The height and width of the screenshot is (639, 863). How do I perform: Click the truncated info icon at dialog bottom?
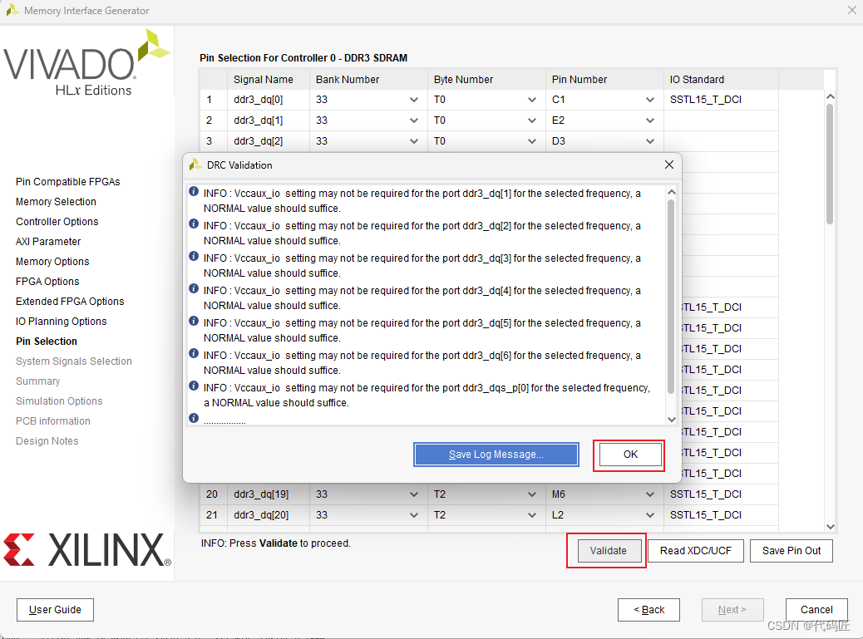[x=193, y=417]
